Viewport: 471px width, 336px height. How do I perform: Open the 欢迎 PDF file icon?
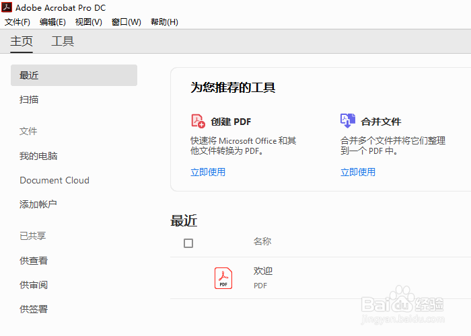[x=223, y=278]
